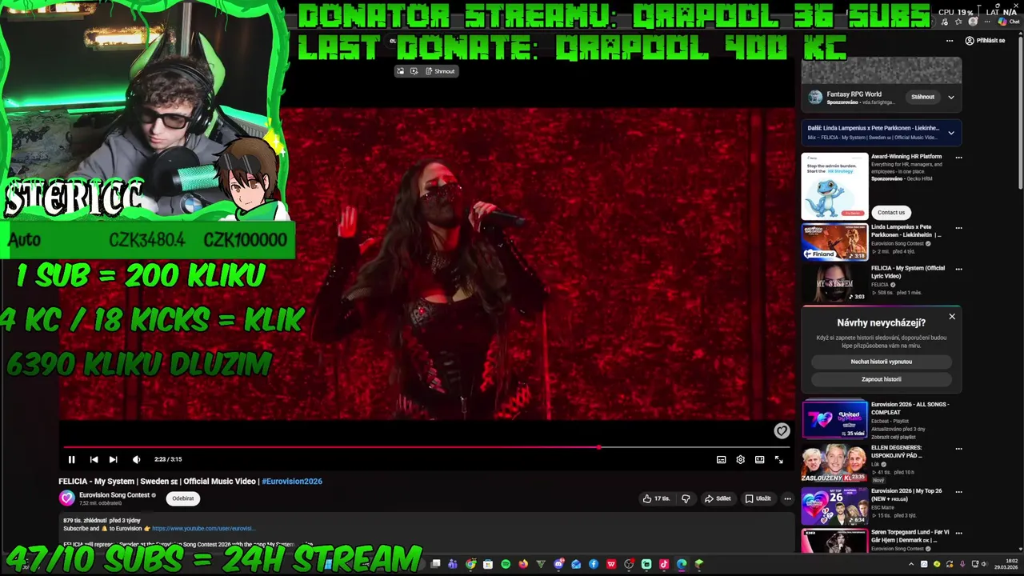The width and height of the screenshot is (1024, 576).
Task: Open browser three-dot settings menu
Action: pos(988,22)
